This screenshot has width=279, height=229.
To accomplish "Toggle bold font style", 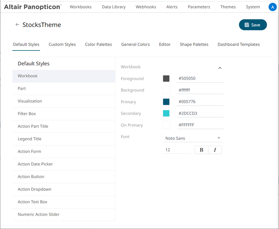I will [x=202, y=150].
